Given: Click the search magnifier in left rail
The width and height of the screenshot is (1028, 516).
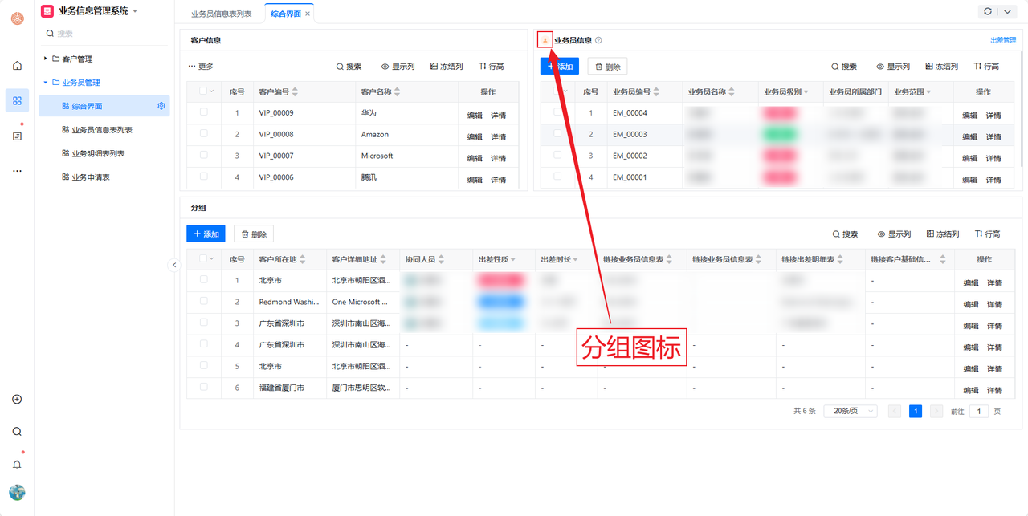Looking at the screenshot, I should (17, 432).
